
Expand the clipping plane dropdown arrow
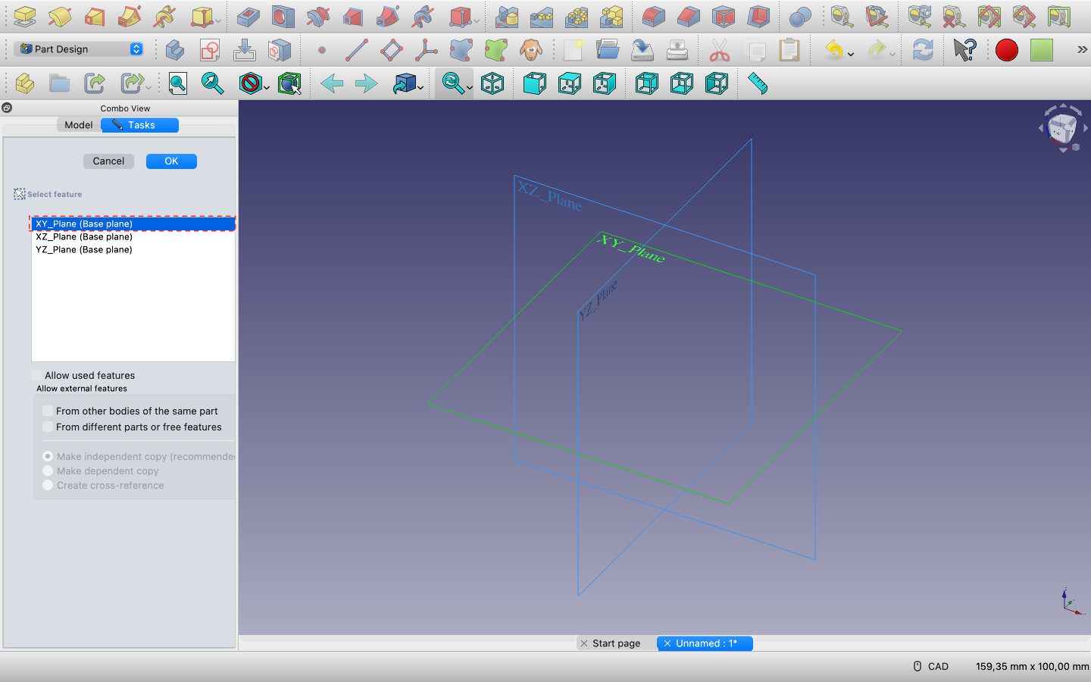click(267, 87)
